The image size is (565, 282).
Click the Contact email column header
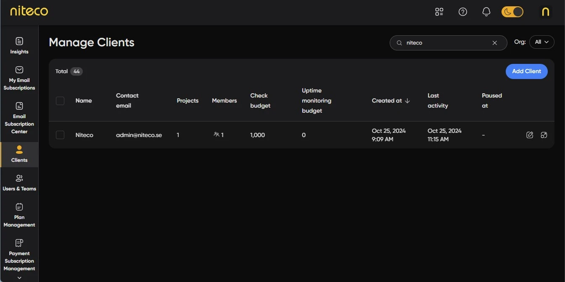coord(127,101)
